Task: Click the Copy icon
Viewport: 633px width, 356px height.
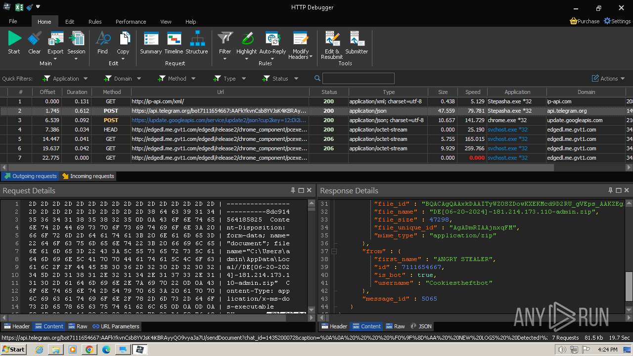Action: [123, 39]
